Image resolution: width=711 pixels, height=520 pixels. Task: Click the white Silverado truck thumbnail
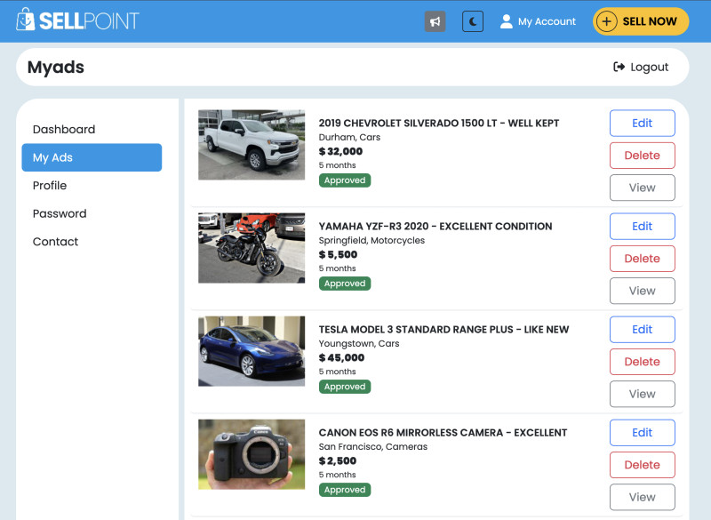click(252, 145)
